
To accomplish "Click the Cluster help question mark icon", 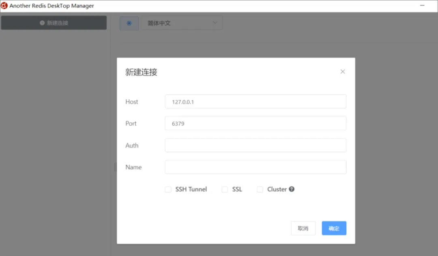I will pos(292,189).
